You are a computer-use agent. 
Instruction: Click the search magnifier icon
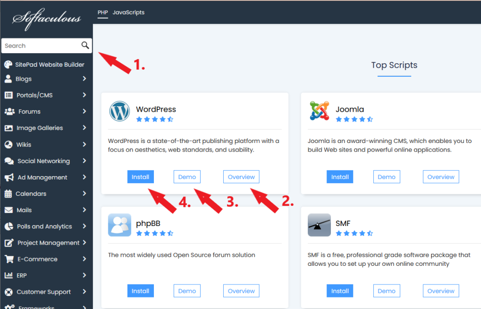[85, 46]
